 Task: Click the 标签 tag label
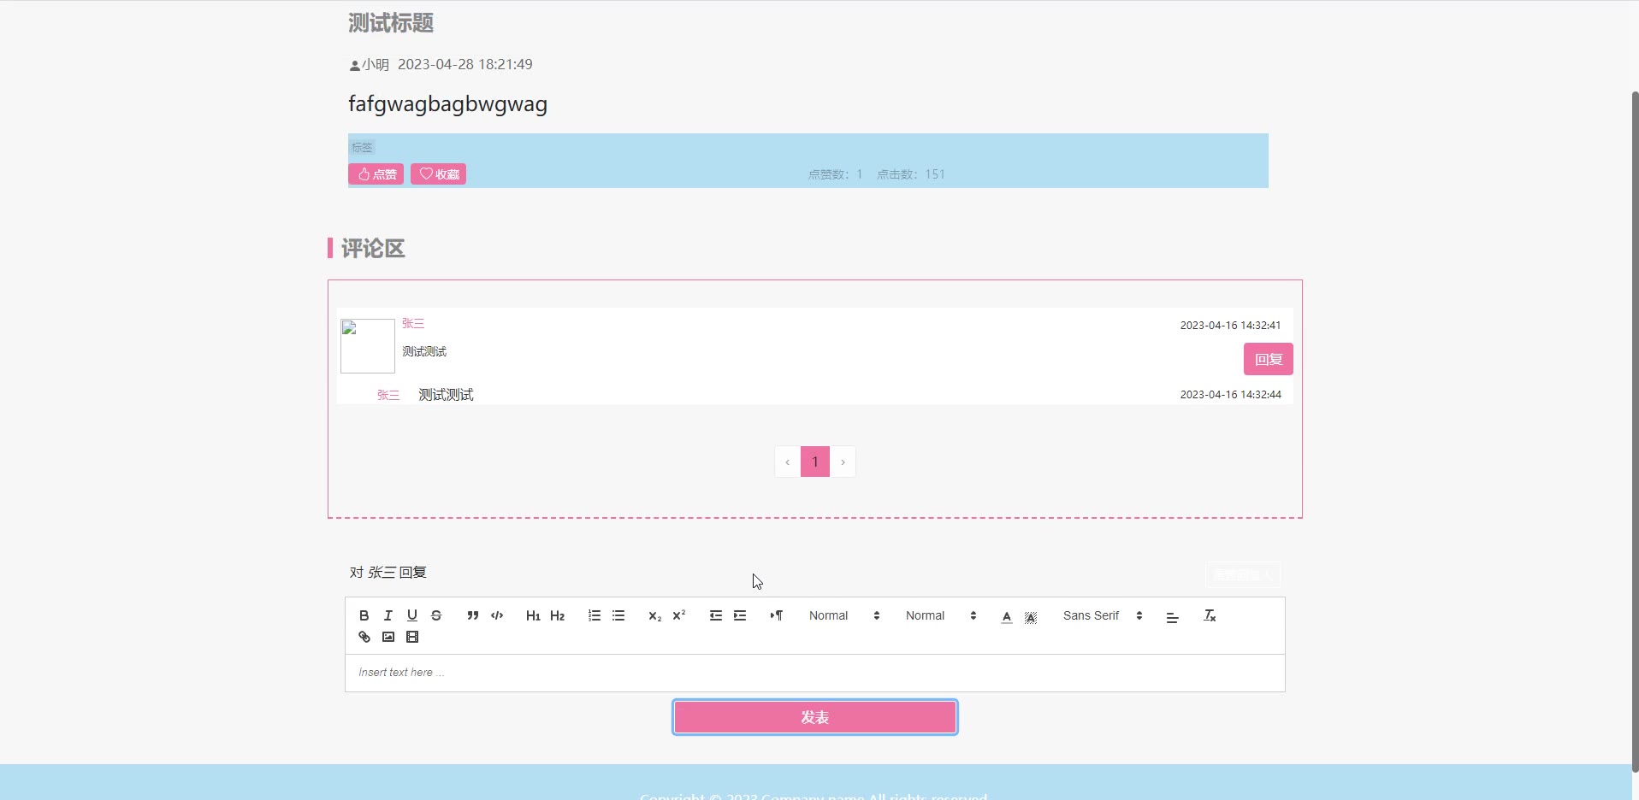pyautogui.click(x=362, y=147)
